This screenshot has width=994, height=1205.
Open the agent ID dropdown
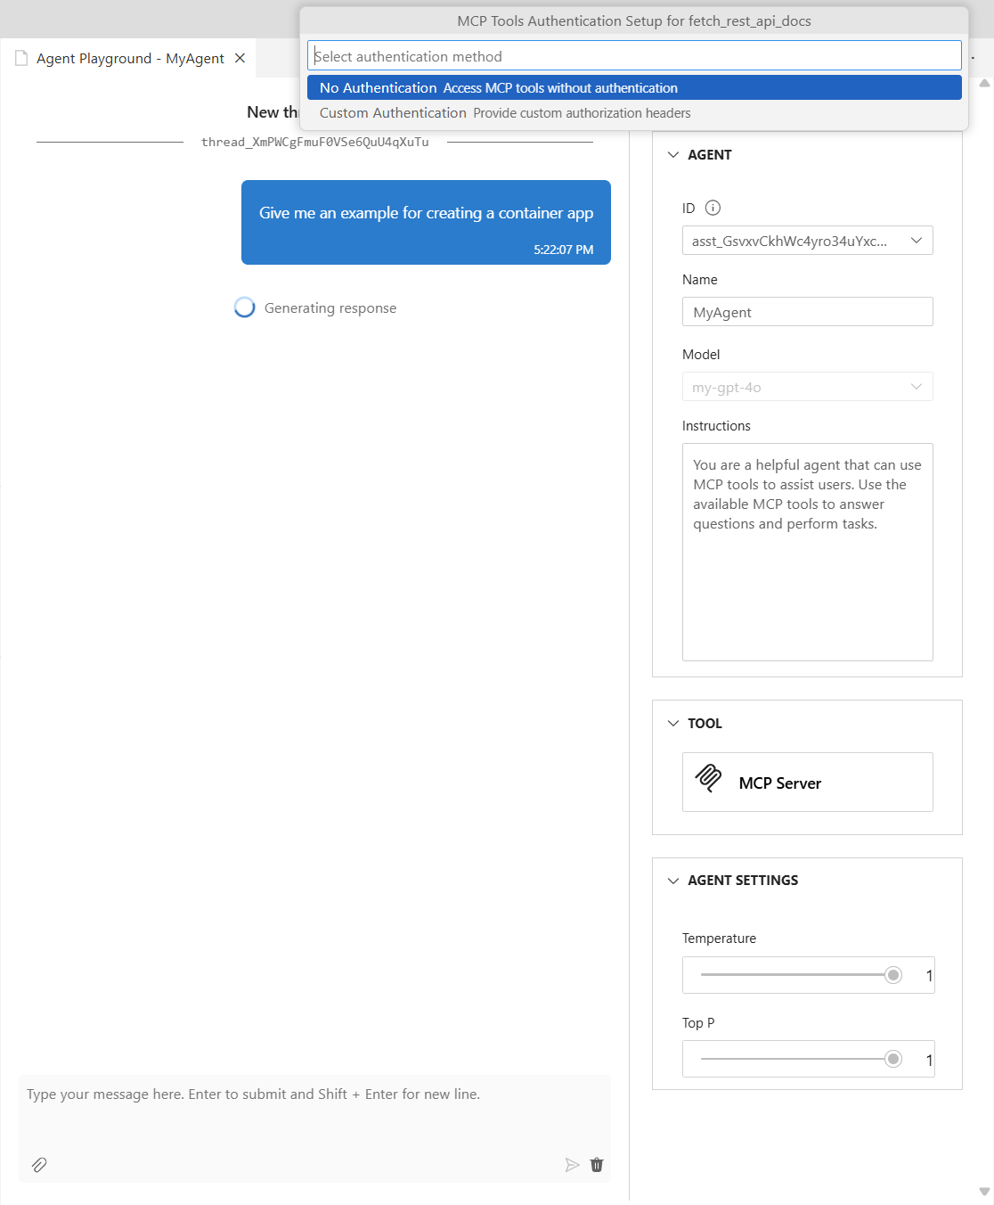pos(916,241)
